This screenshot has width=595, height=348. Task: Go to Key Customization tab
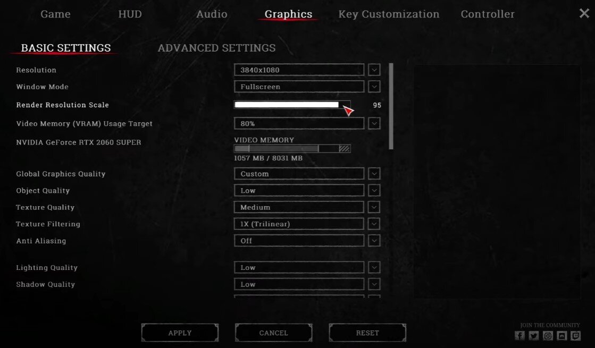point(389,14)
